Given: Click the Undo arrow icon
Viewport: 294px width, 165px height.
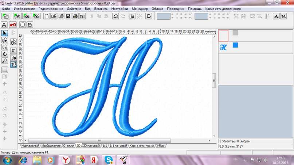Looking at the screenshot, I should click(115, 16).
